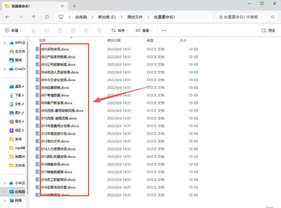Click Word icon of 013培训文件.docx
Viewport: 281px width, 208px height.
[x=37, y=141]
